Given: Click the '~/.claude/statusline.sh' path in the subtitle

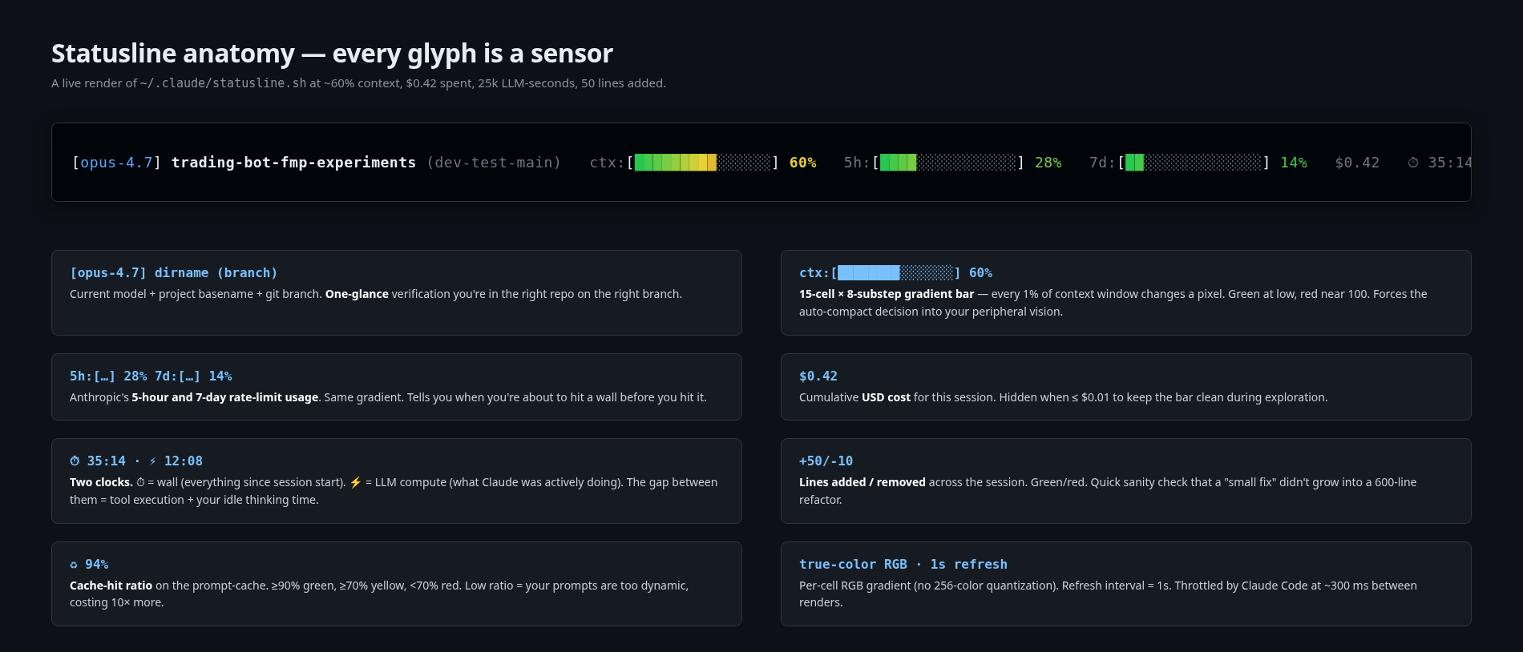Looking at the screenshot, I should coord(223,83).
